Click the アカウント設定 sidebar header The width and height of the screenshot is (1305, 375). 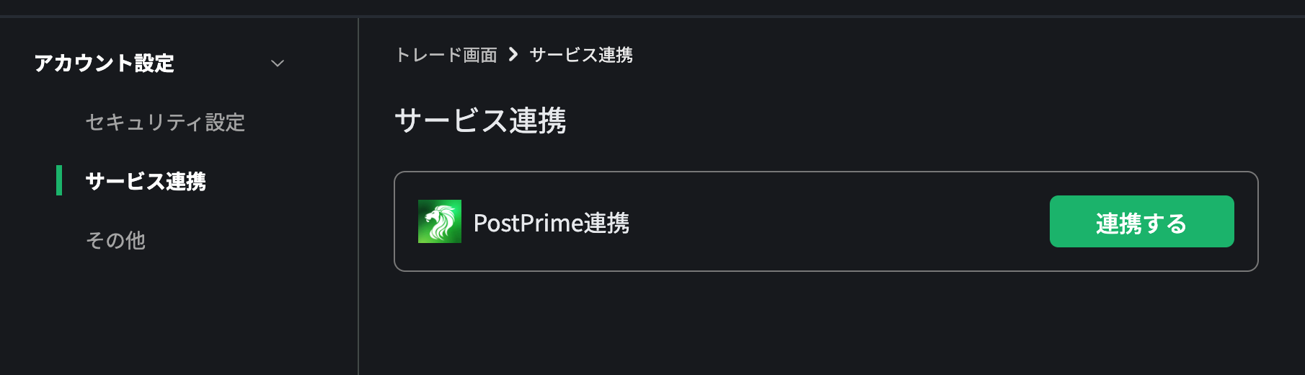click(x=105, y=63)
